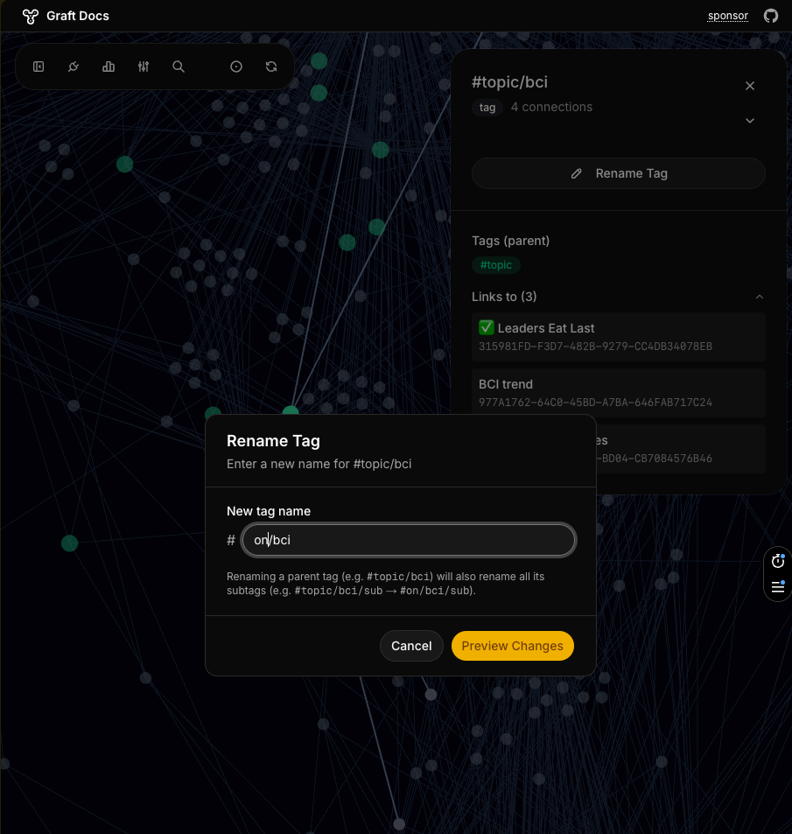Open the graph filter settings icon

143,67
